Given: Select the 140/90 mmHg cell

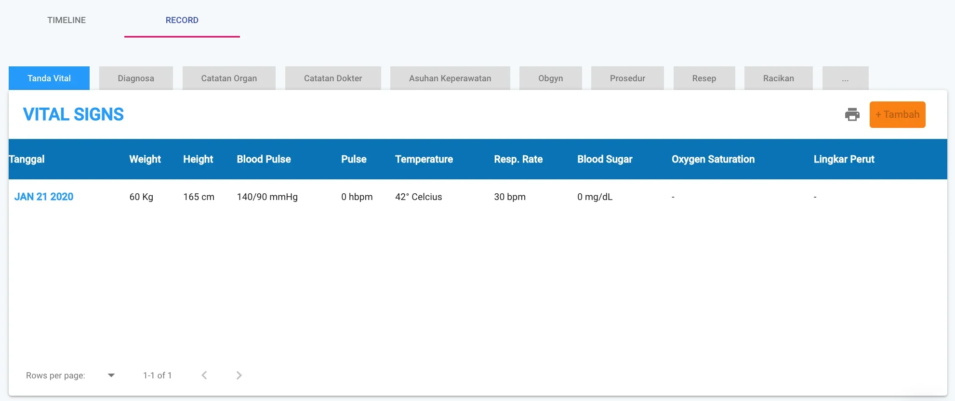Looking at the screenshot, I should (267, 197).
